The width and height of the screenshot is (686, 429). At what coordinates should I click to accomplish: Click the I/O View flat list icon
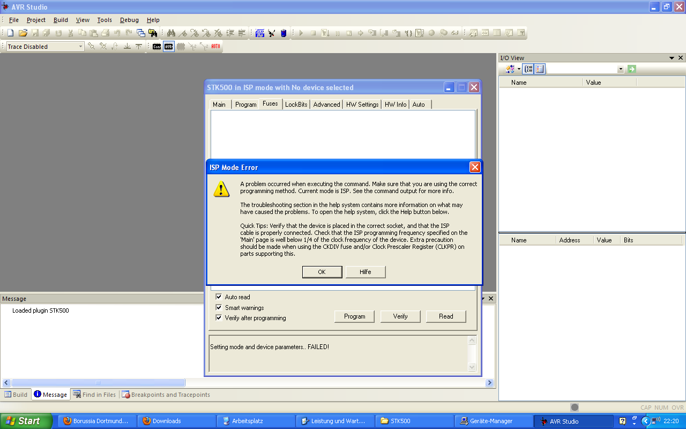click(x=540, y=69)
